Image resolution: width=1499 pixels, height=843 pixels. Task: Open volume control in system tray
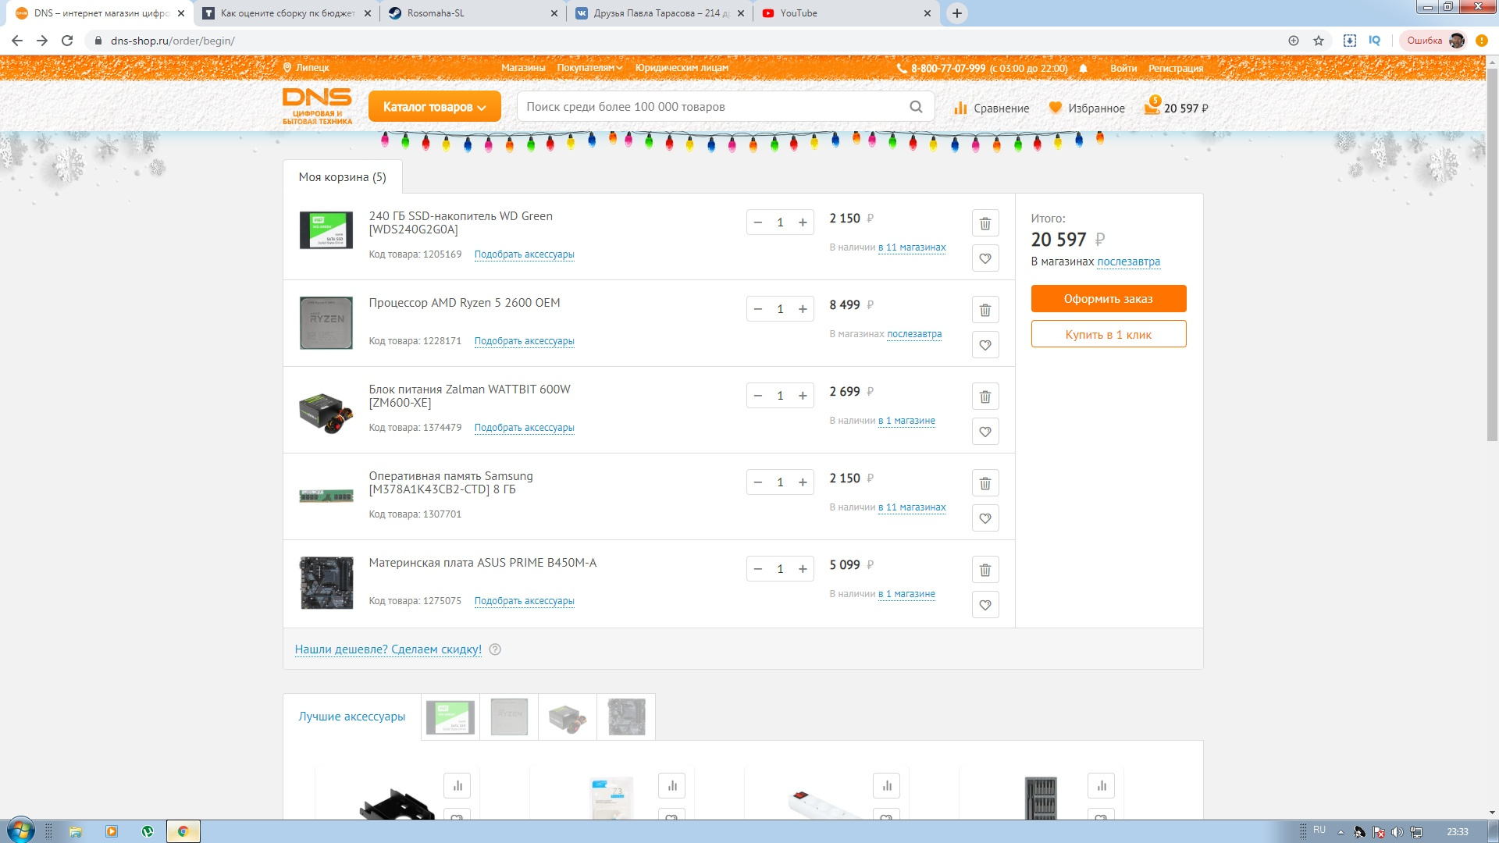click(1398, 831)
